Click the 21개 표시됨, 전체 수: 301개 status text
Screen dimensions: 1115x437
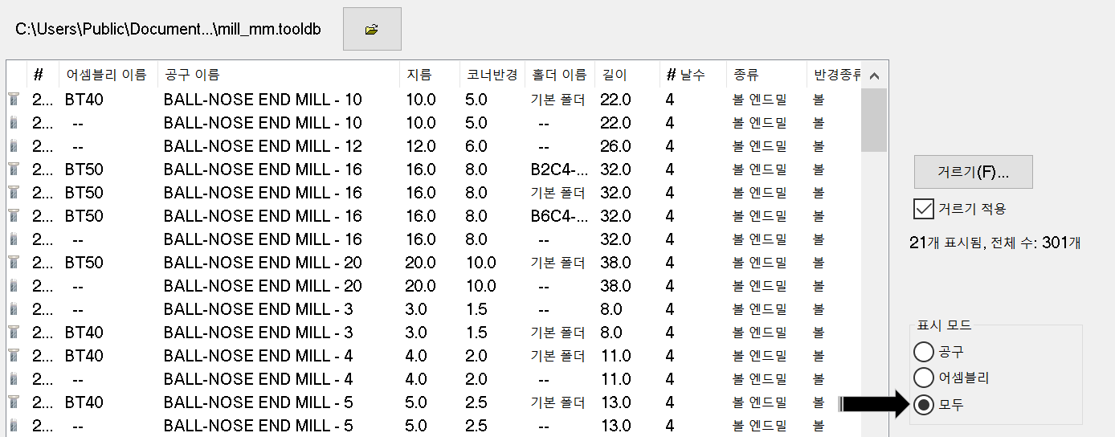[x=995, y=243]
